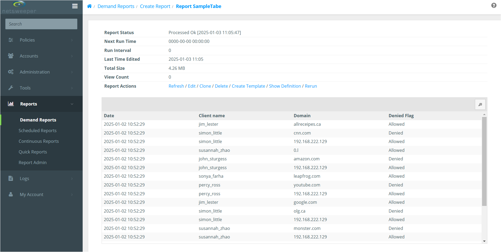Click the table vertical scrollbar thumb
Screen dimensions: 501x252
click(x=484, y=161)
